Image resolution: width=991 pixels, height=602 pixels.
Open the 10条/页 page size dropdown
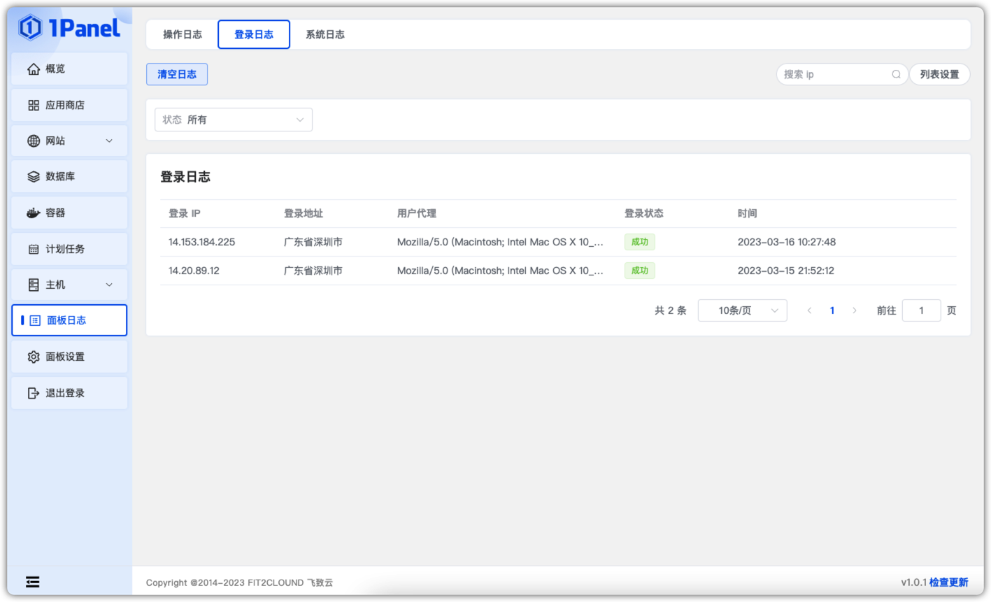[x=742, y=310]
